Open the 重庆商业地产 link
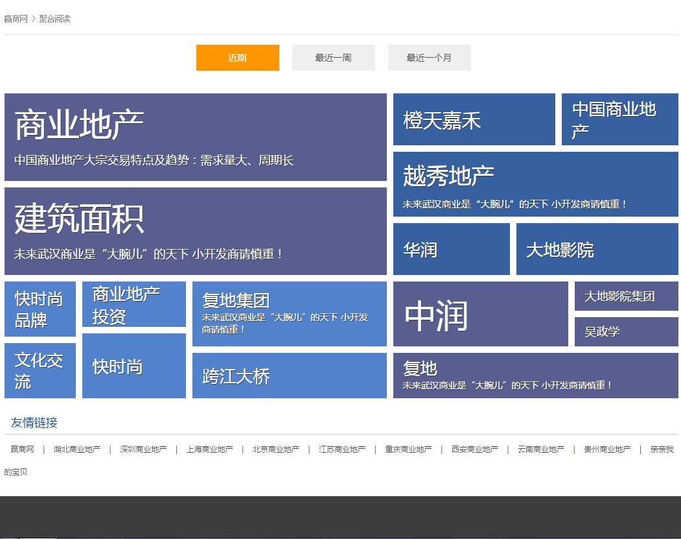This screenshot has width=681, height=539. pyautogui.click(x=408, y=449)
